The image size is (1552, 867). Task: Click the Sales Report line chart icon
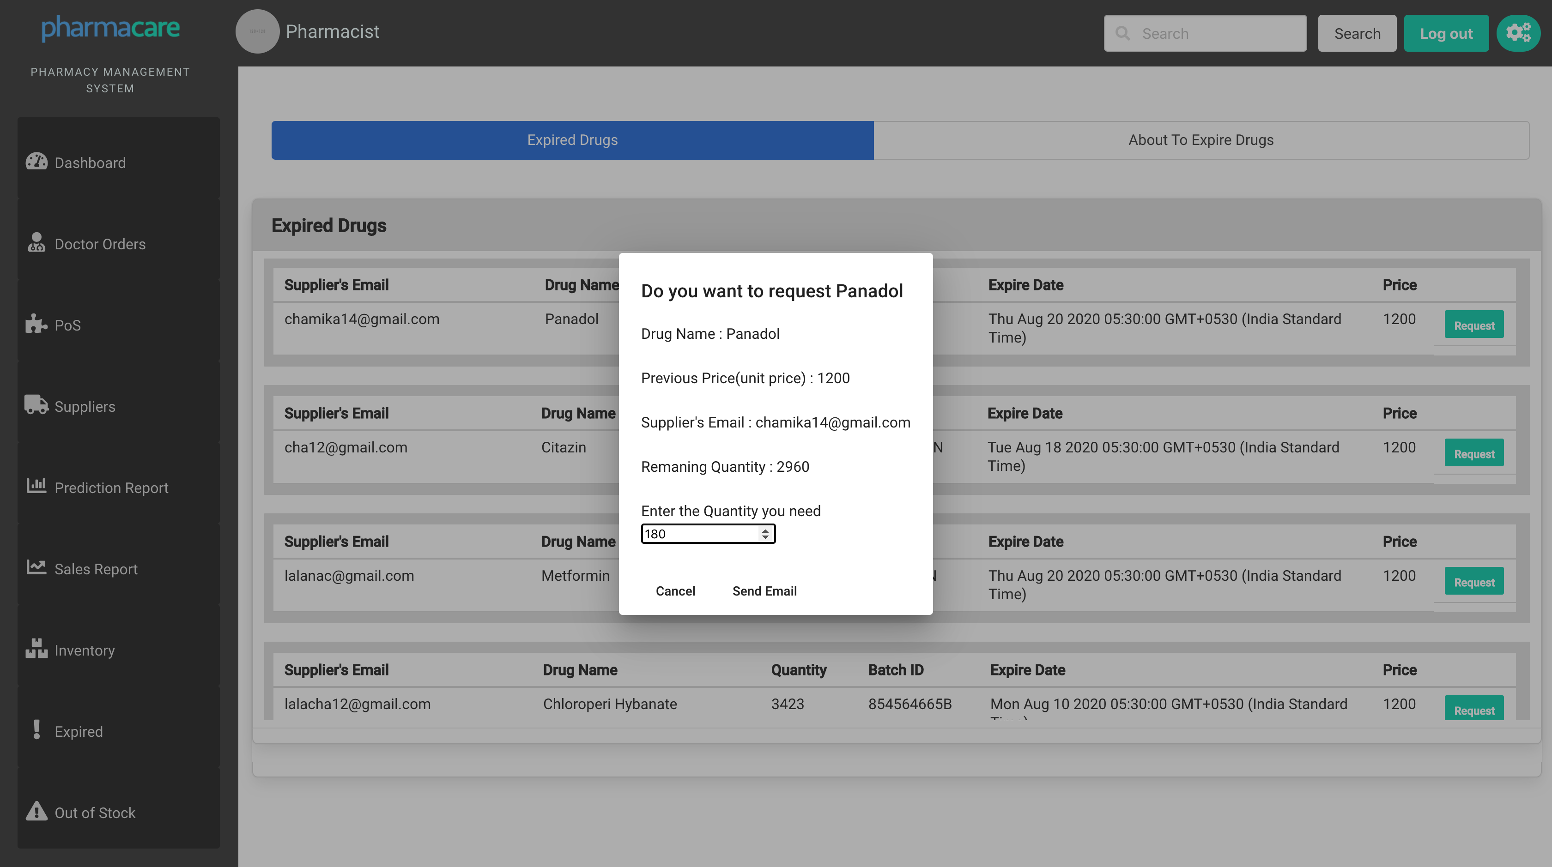tap(36, 567)
